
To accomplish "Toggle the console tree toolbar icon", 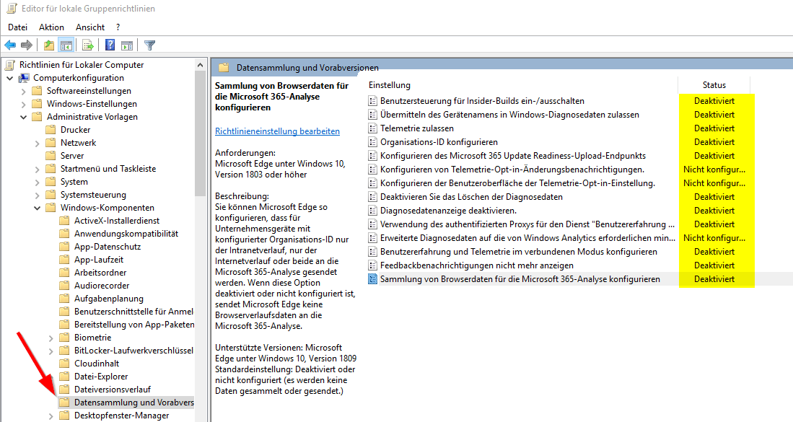I will [x=66, y=45].
